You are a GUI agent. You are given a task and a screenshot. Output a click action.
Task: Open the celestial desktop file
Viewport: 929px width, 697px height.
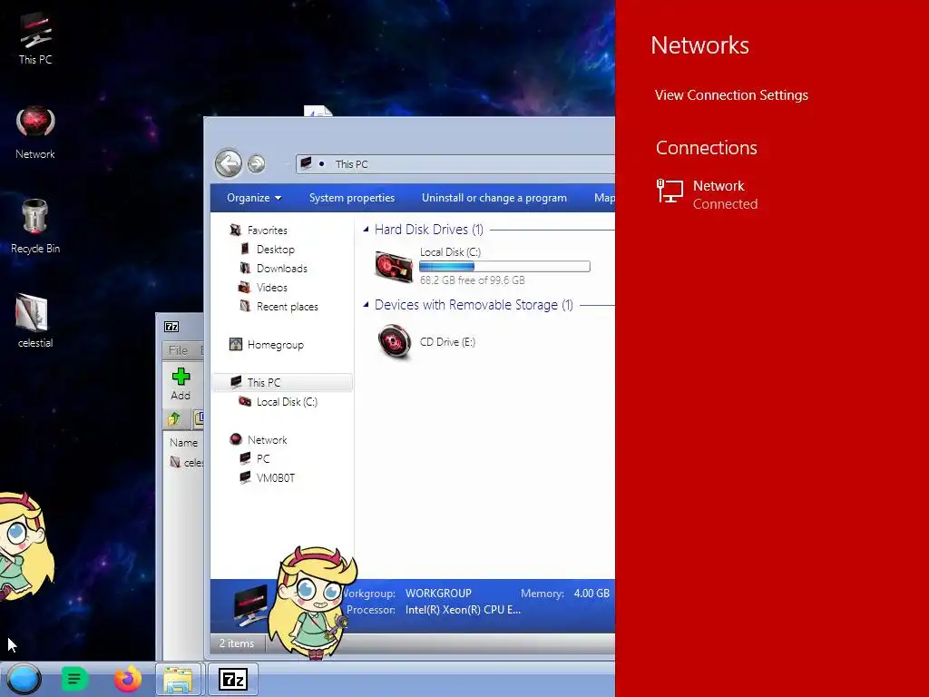tap(35, 320)
